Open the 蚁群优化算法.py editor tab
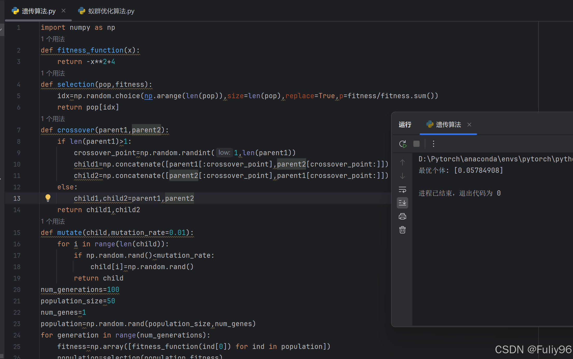 point(106,11)
